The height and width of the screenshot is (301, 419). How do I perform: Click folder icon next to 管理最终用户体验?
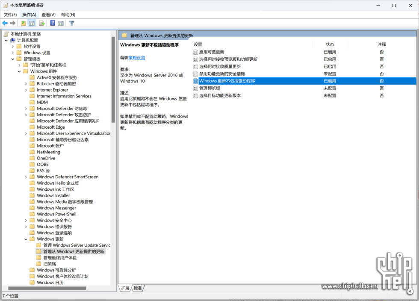(x=39, y=258)
